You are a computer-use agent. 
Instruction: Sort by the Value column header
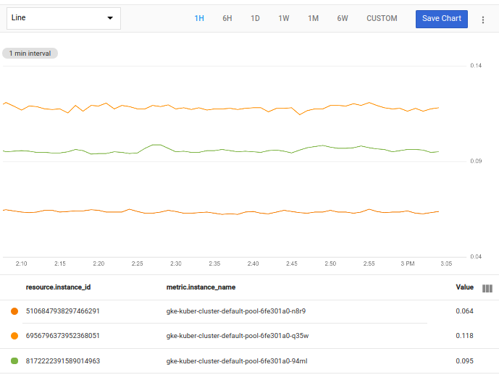pyautogui.click(x=464, y=287)
